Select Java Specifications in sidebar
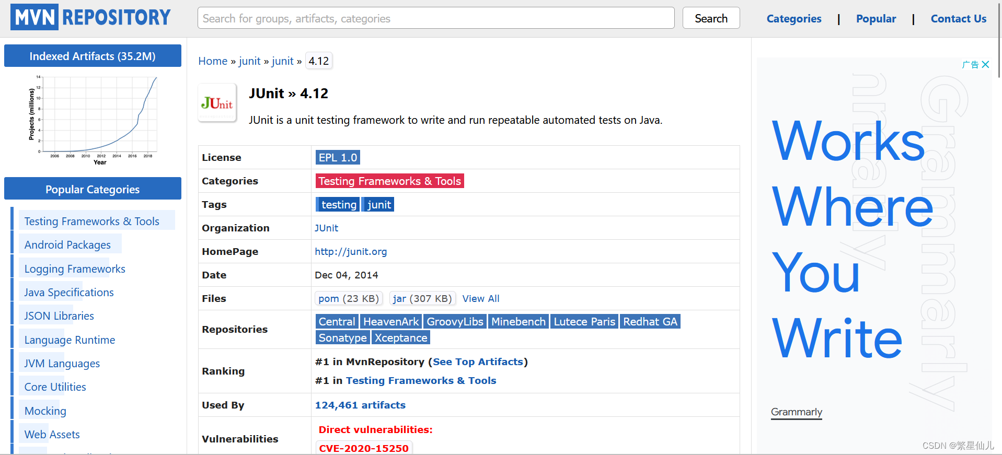Viewport: 1002px width, 455px height. coord(69,293)
